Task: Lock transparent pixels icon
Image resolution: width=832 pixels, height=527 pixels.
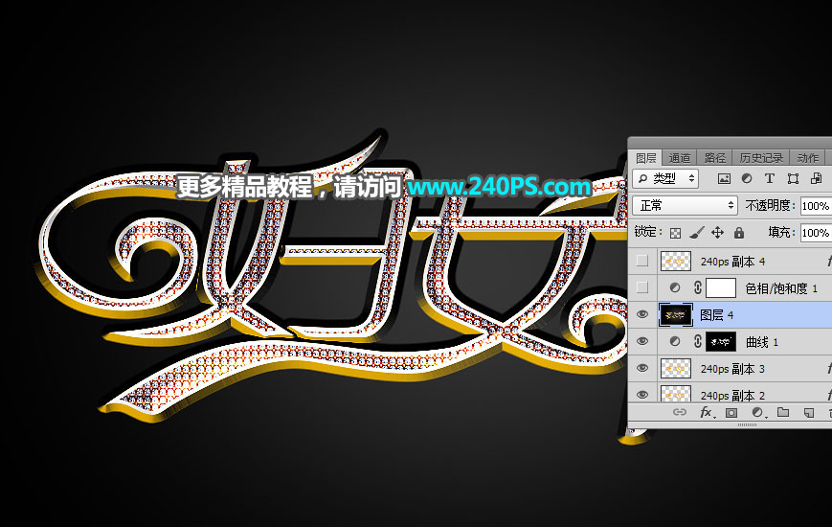Action: click(675, 233)
